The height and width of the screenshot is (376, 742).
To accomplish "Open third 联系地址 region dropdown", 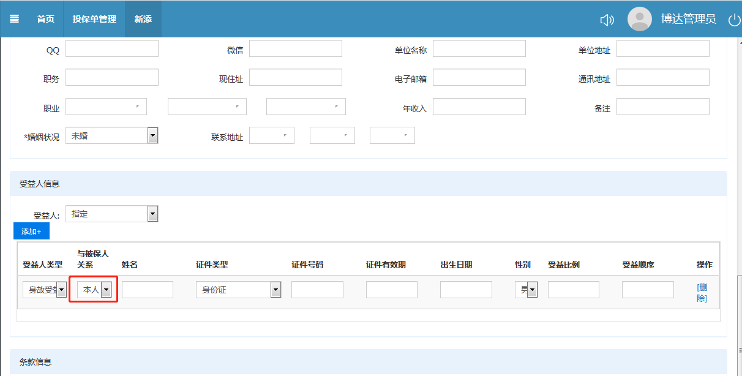I will (392, 135).
